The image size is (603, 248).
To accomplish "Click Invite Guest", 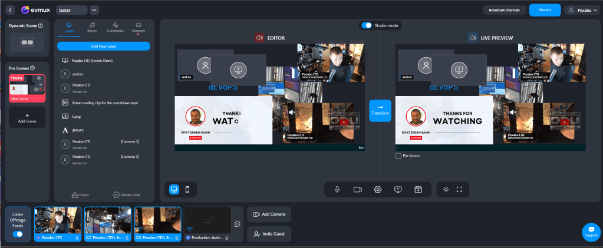I will pyautogui.click(x=269, y=234).
